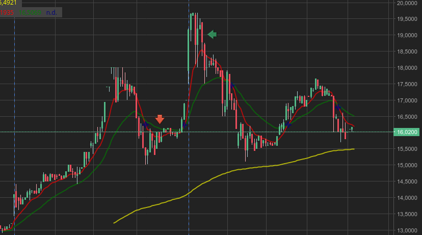Click the yellow indicator value in legend
The height and width of the screenshot is (235, 422).
(x=7, y=3)
